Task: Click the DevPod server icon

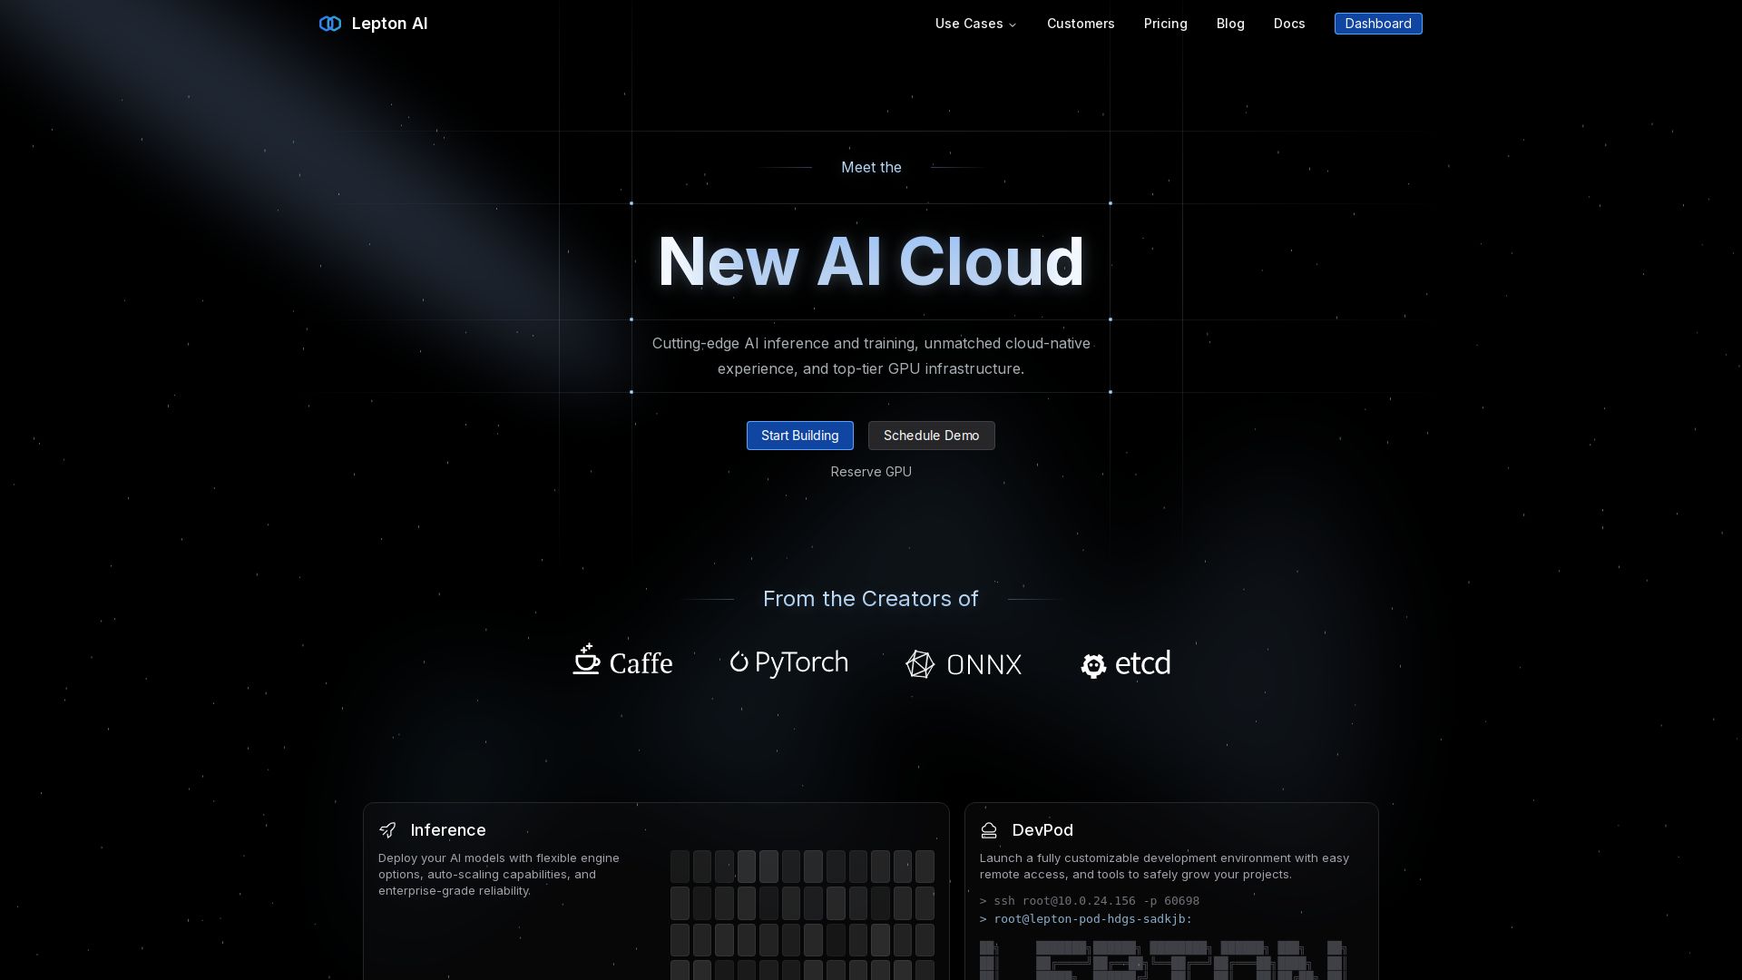Action: click(x=988, y=829)
